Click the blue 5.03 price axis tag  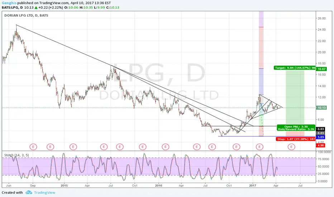pyautogui.click(x=321, y=137)
